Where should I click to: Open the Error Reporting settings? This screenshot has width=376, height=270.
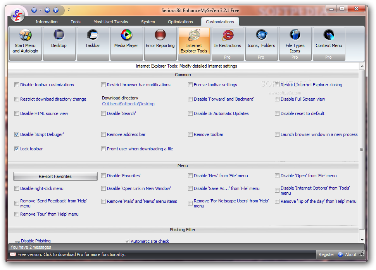[x=160, y=44]
